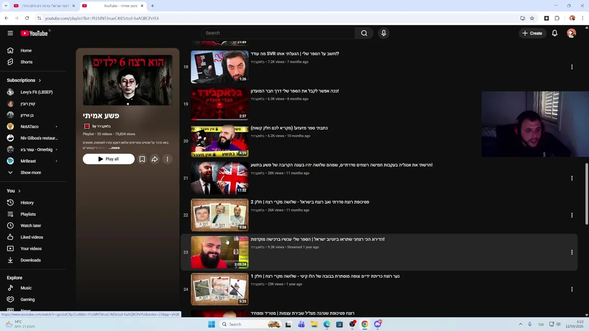This screenshot has width=589, height=331.
Task: Open action menu for video 18
Action: click(572, 67)
